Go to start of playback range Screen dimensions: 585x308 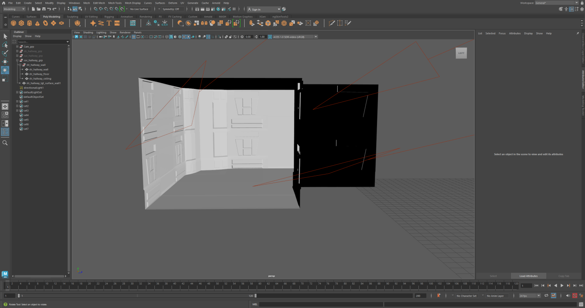click(536, 286)
